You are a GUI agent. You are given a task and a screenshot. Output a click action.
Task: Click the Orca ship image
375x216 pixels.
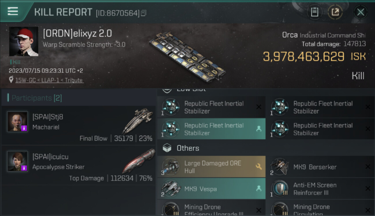point(187,56)
